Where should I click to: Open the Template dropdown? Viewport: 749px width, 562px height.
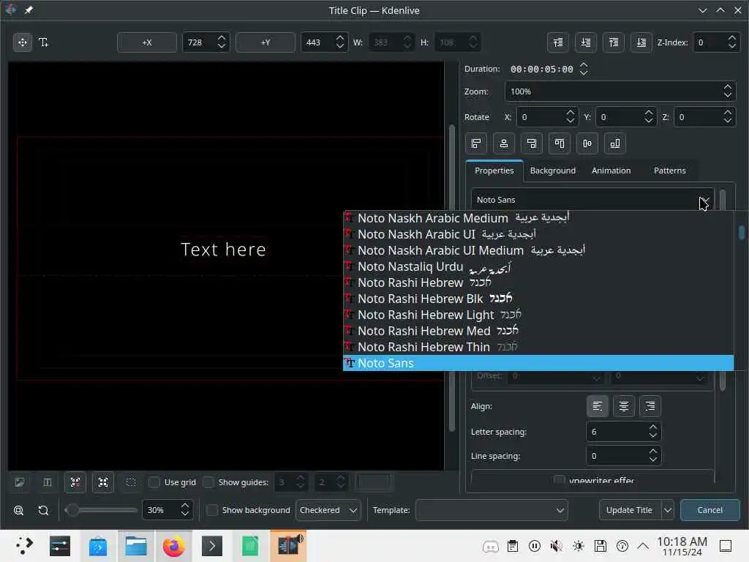click(492, 510)
